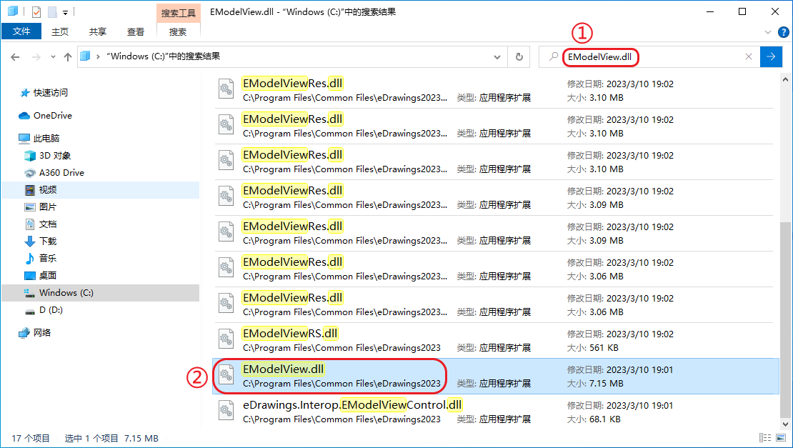Screen dimensions: 793x448
Task: Click the EModelView.dll file icon
Action: [x=226, y=375]
